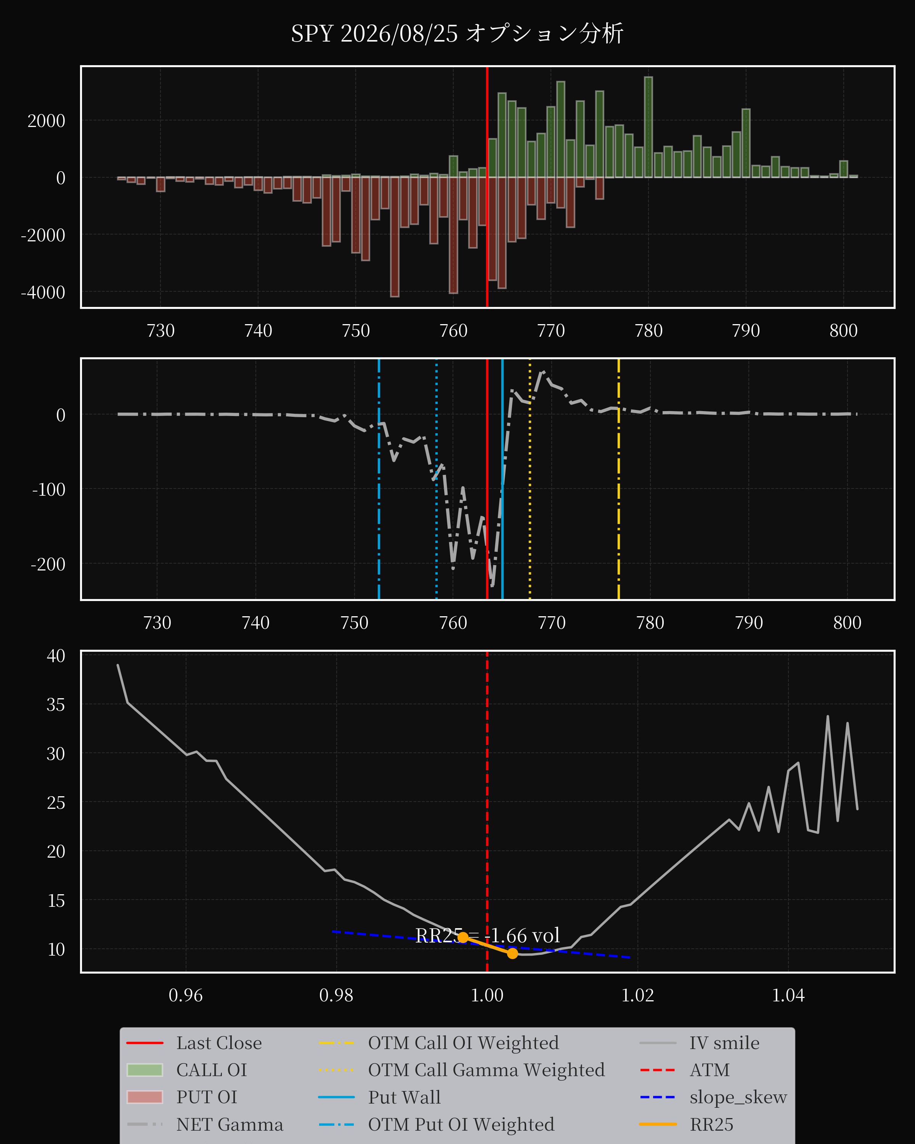Click the y-axis label '2000' on OI chart
Screen dimensions: 915x1144
[46, 121]
